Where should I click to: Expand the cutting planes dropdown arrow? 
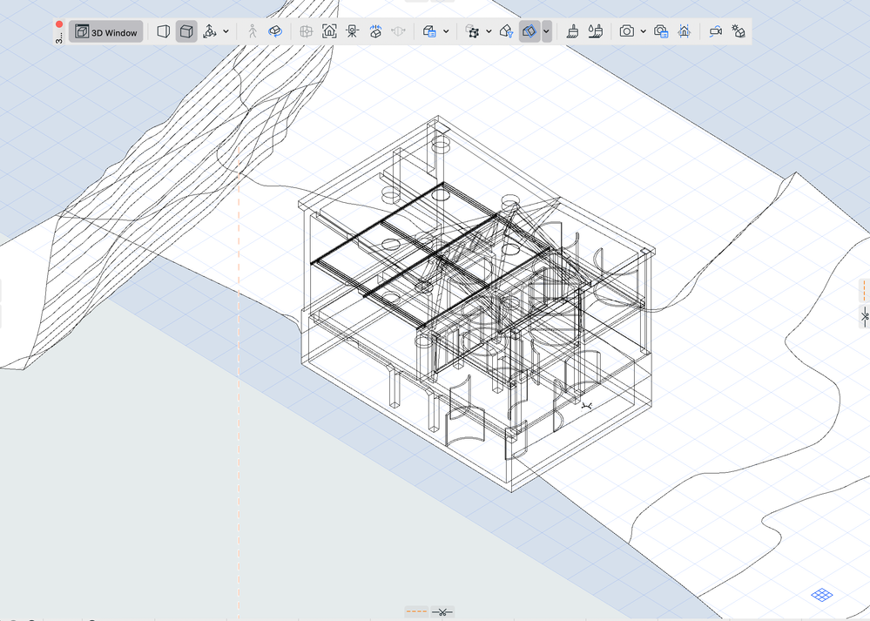coord(547,31)
